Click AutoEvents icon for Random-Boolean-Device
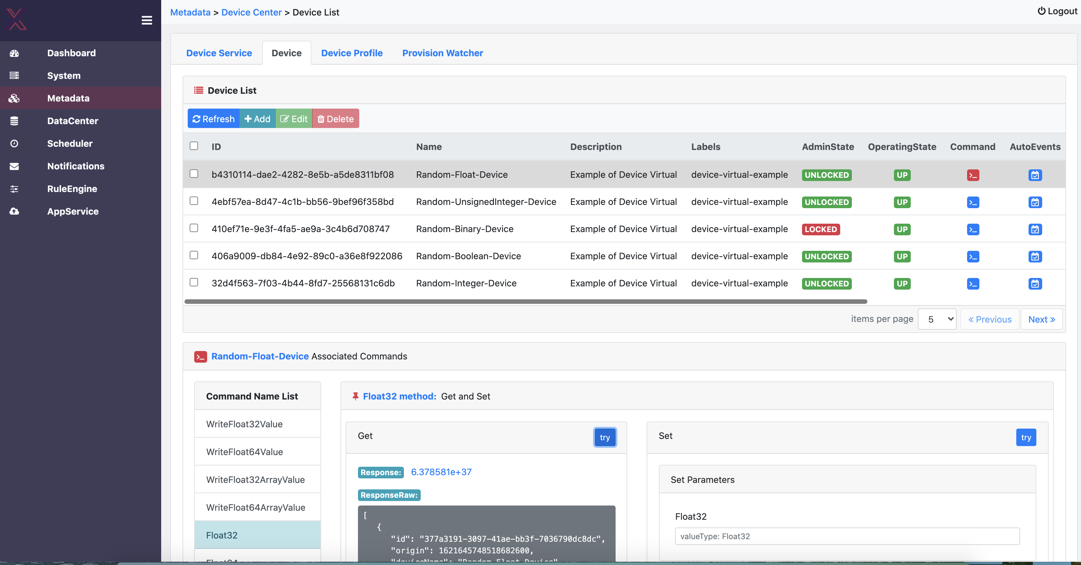1081x565 pixels. pos(1035,257)
